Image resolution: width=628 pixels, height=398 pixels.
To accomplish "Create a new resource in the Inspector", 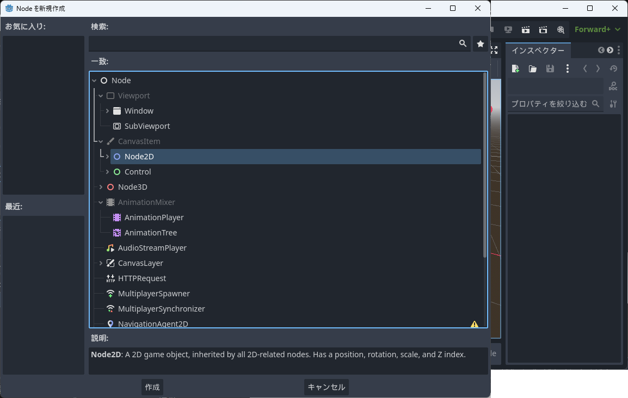I will tap(515, 68).
